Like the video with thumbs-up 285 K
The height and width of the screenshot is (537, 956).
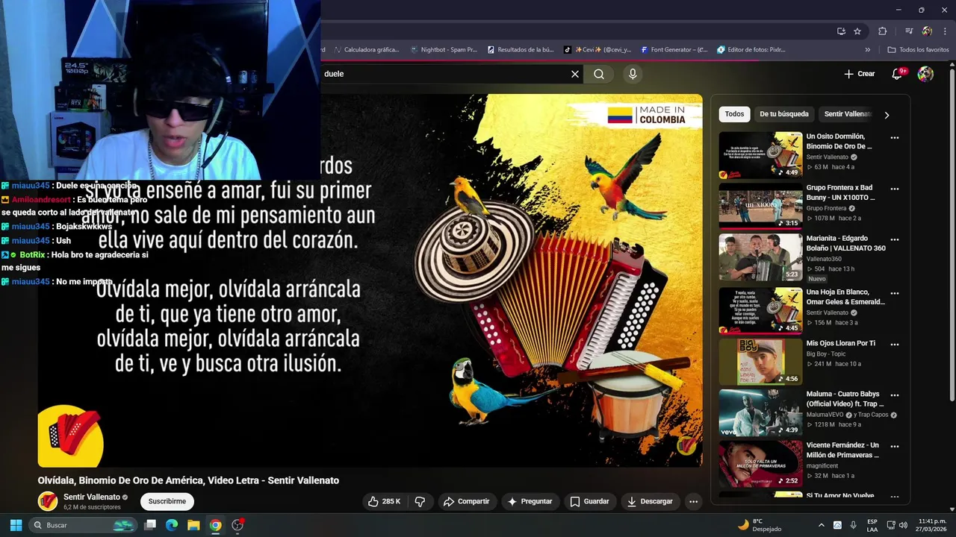384,501
